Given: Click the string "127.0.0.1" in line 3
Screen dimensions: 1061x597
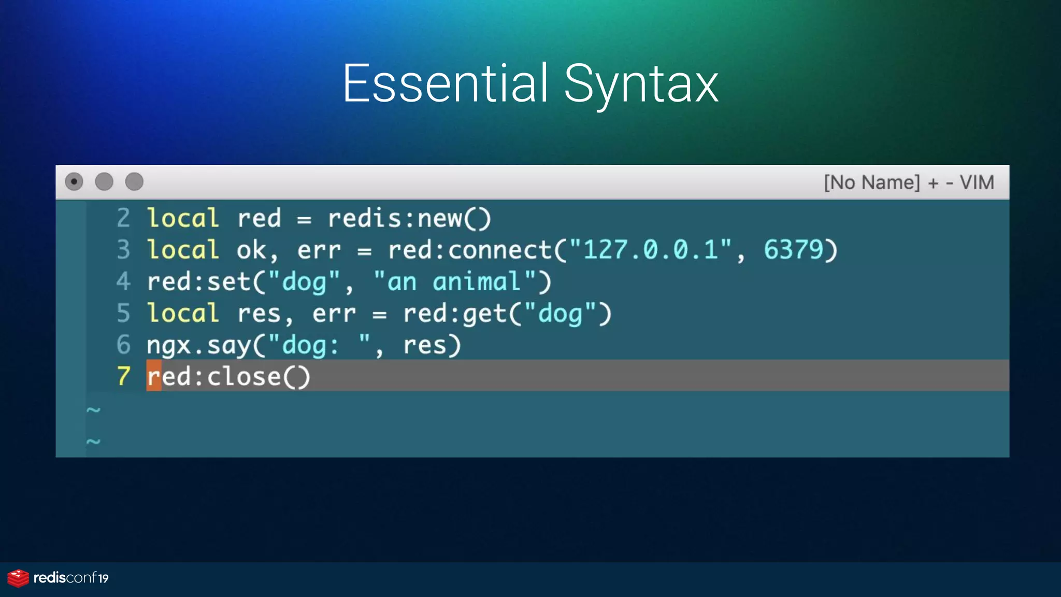Looking at the screenshot, I should coord(650,250).
